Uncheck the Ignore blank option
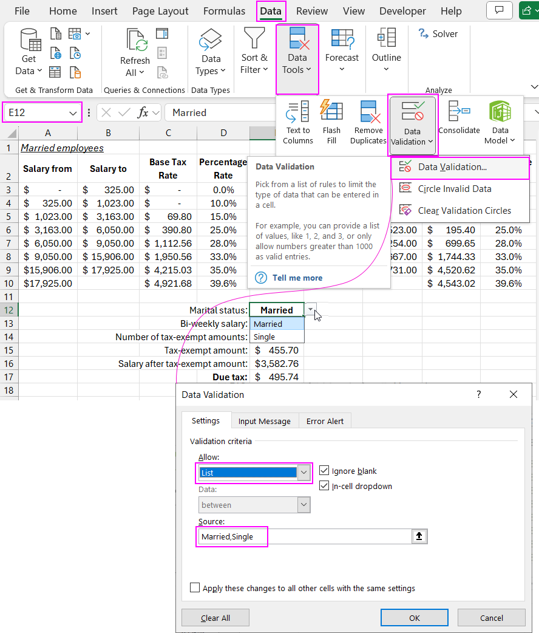539x633 pixels. (x=324, y=470)
